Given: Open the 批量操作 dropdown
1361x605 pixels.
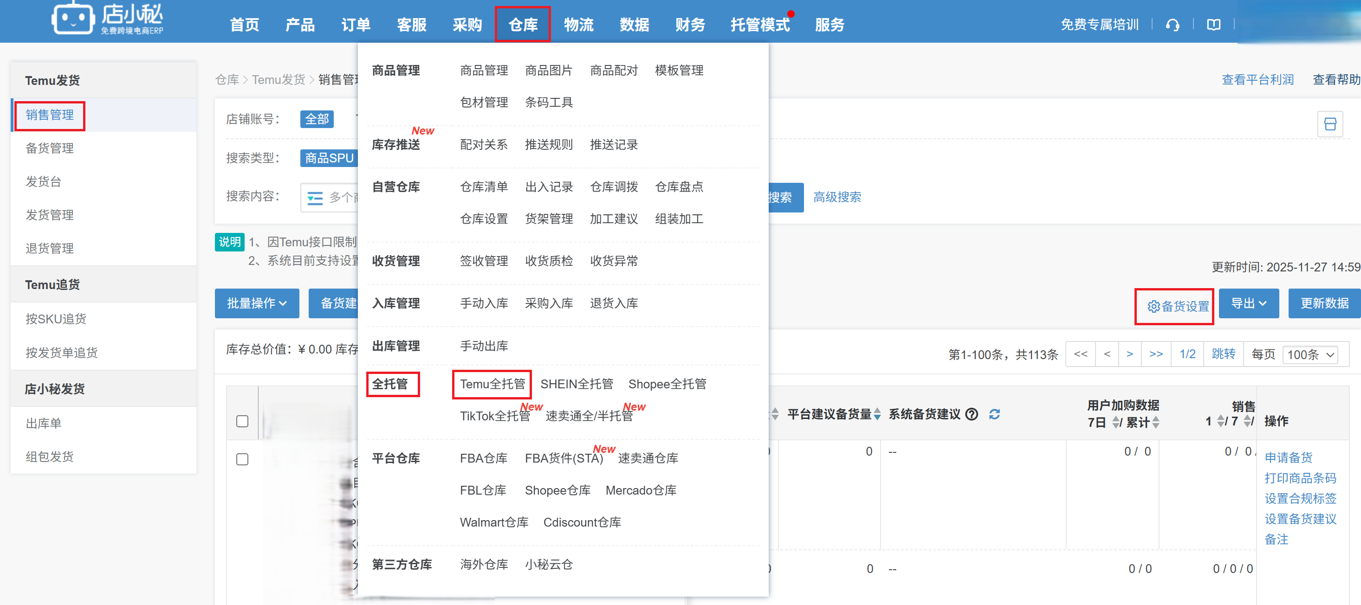Looking at the screenshot, I should pos(257,303).
